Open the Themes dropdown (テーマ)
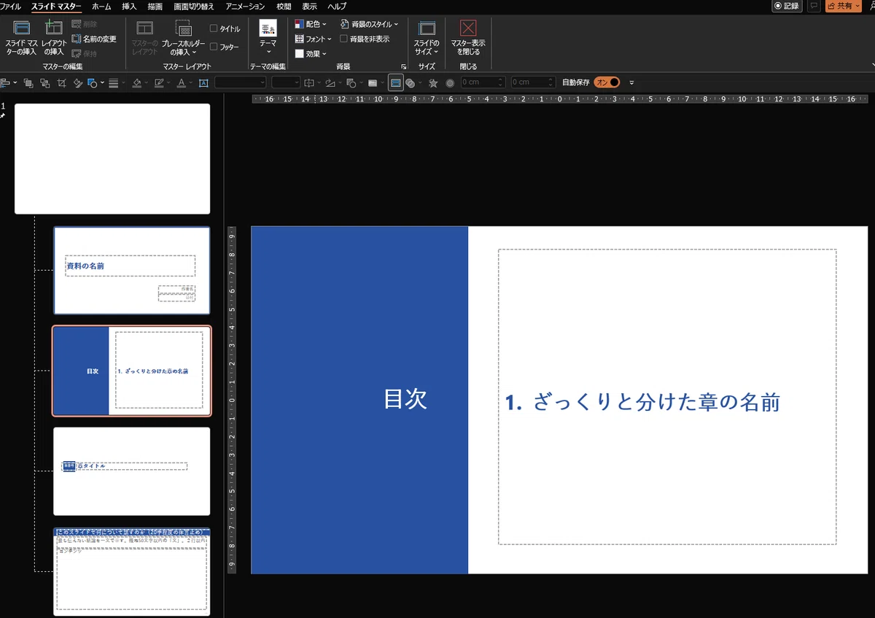The height and width of the screenshot is (618, 875). 268,37
